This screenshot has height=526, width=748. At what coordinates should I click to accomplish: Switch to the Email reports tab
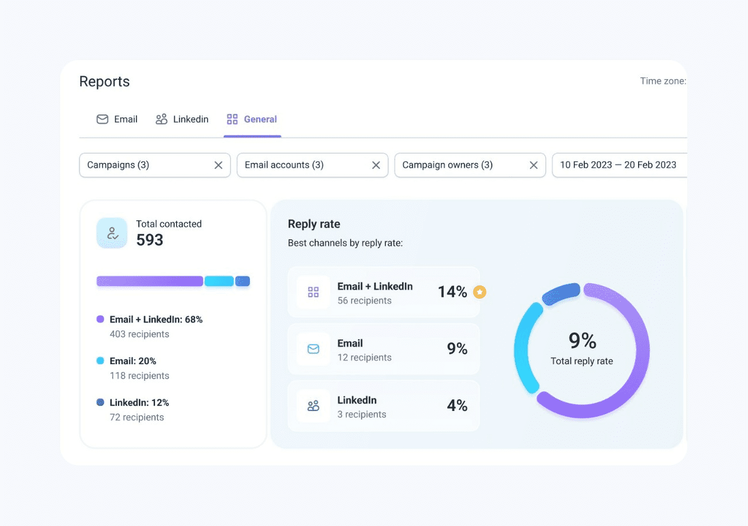117,120
